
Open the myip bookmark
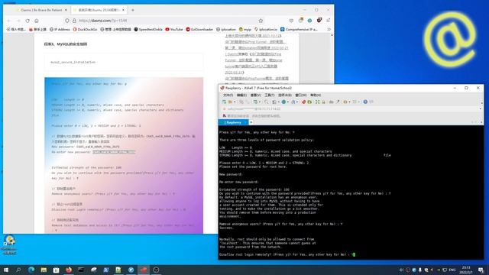pyautogui.click(x=245, y=29)
